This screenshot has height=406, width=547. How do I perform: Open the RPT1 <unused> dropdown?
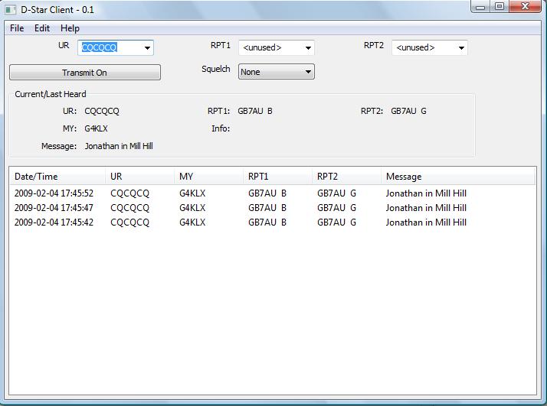pos(277,47)
